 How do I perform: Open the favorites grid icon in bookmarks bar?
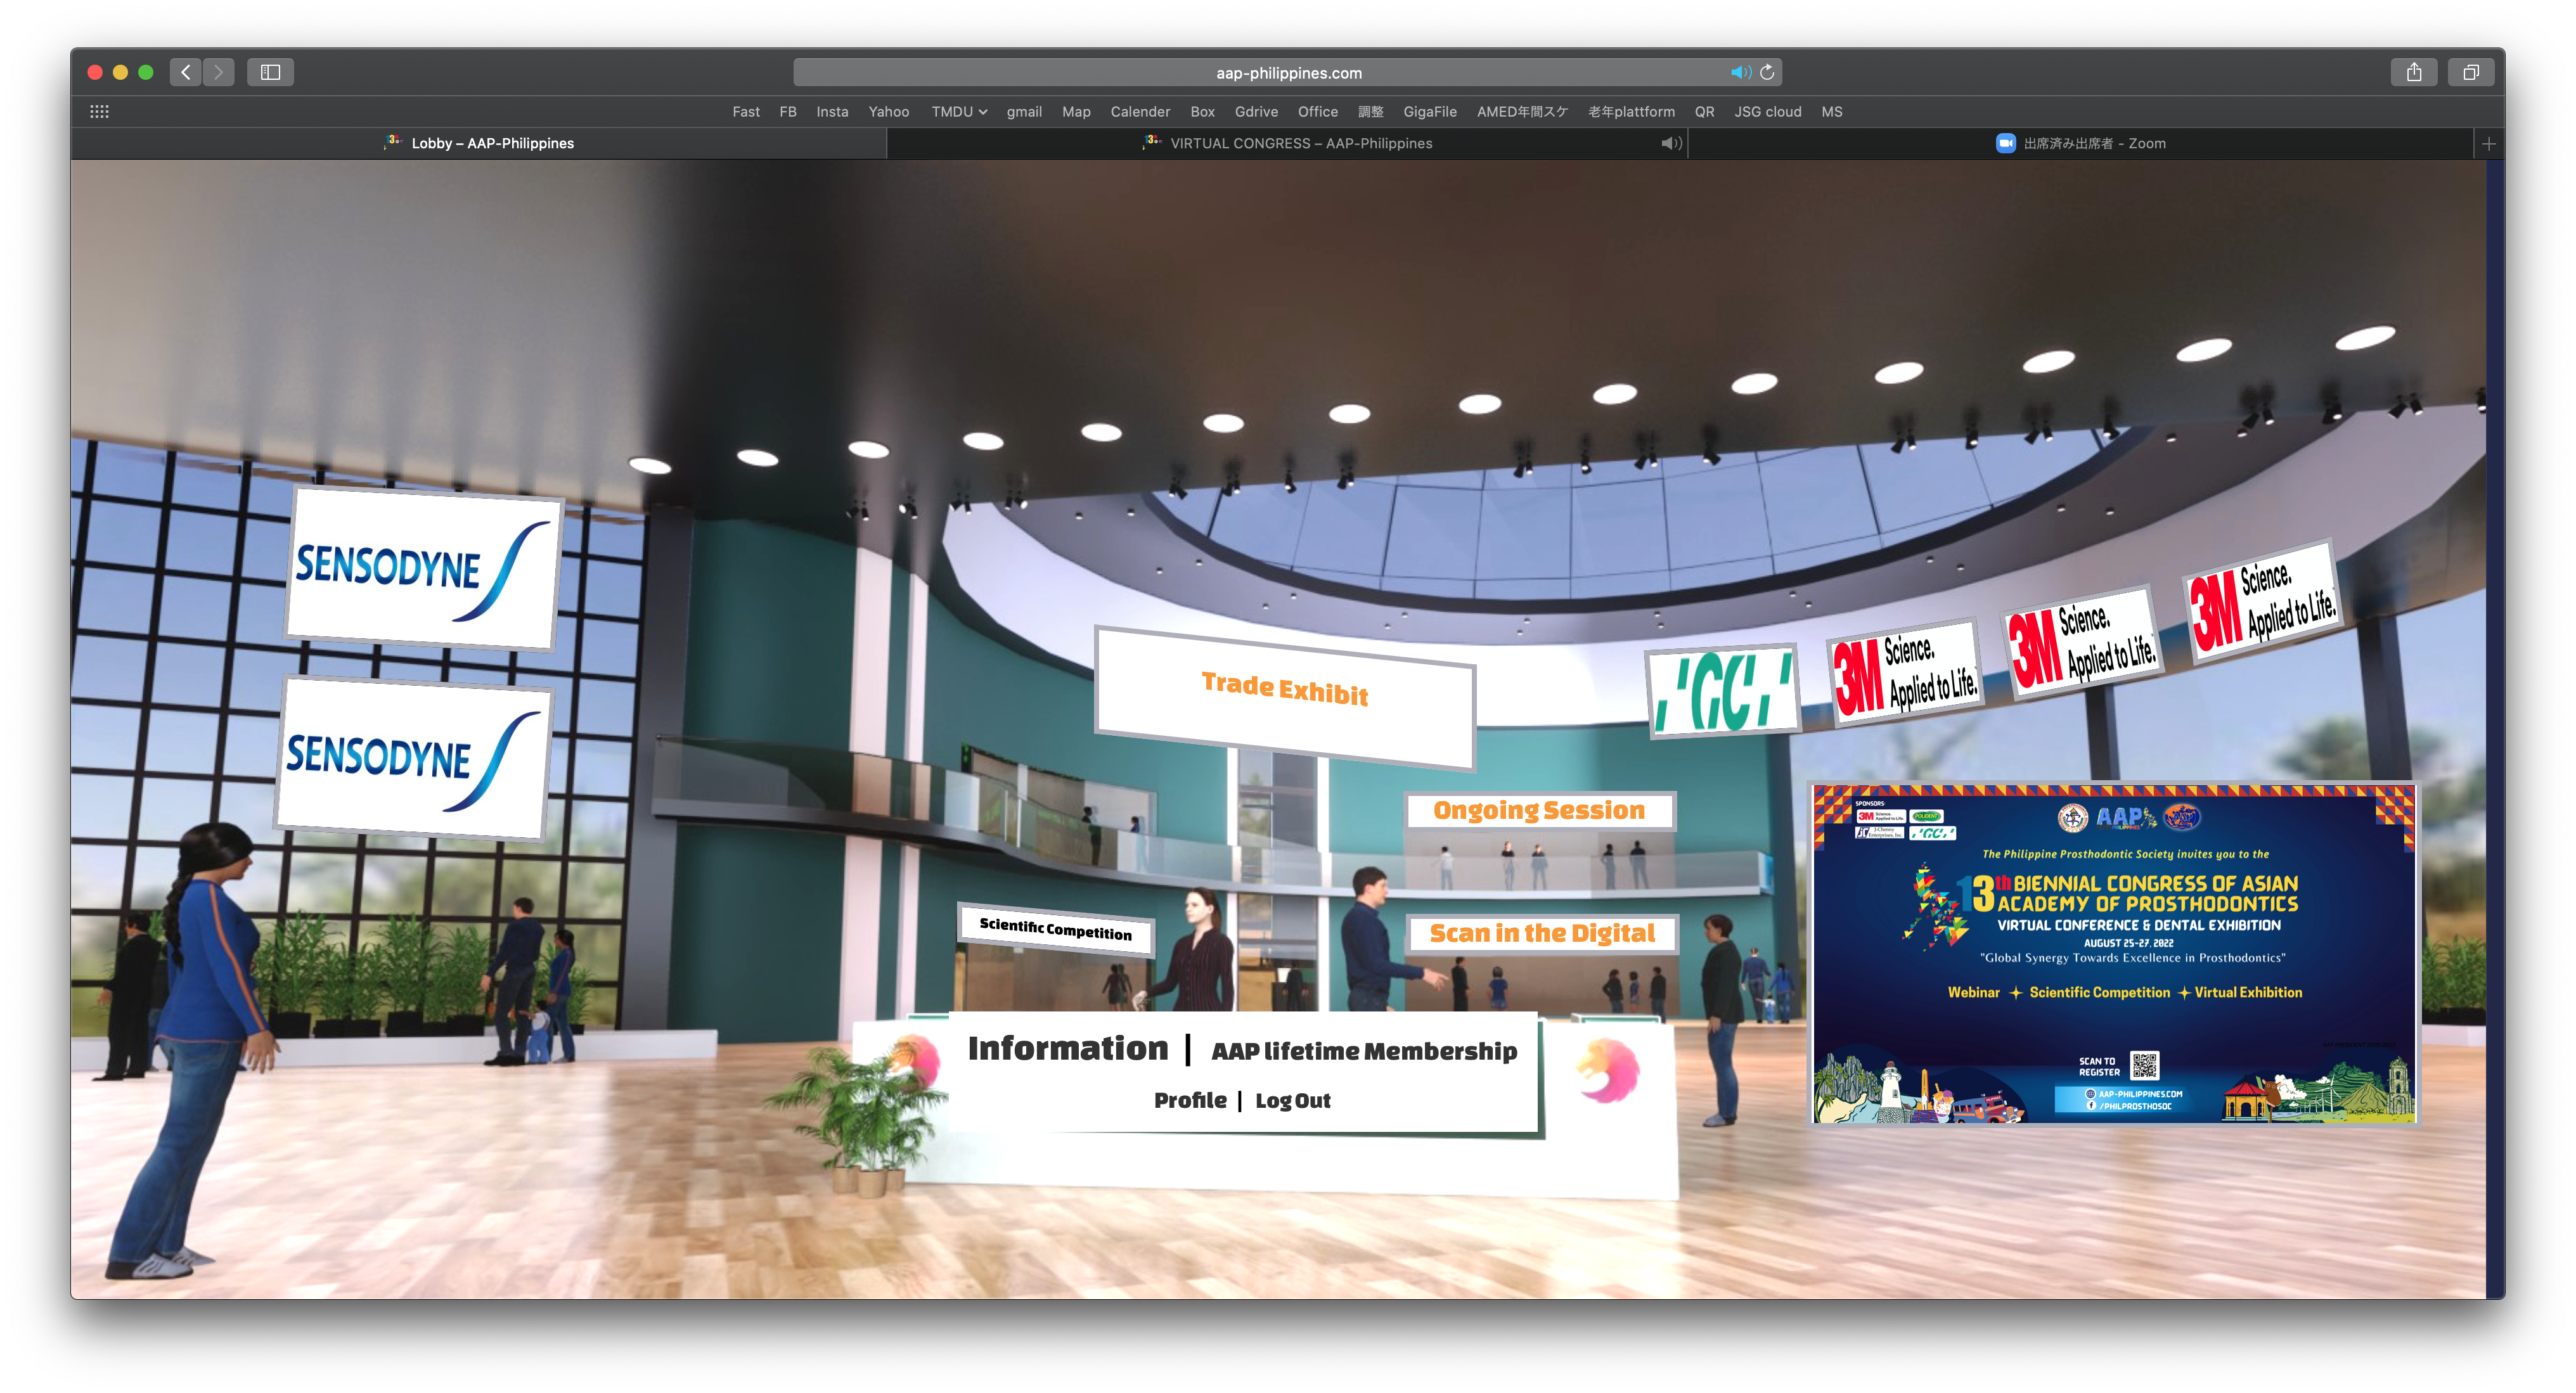[99, 112]
